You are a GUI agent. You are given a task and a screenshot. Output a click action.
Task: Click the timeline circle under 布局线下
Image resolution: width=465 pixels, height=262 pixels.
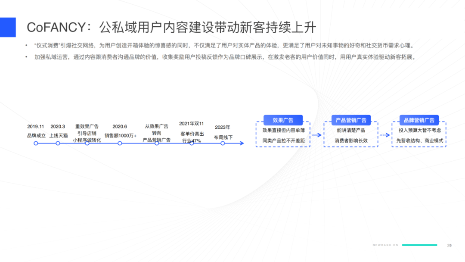[223, 143]
